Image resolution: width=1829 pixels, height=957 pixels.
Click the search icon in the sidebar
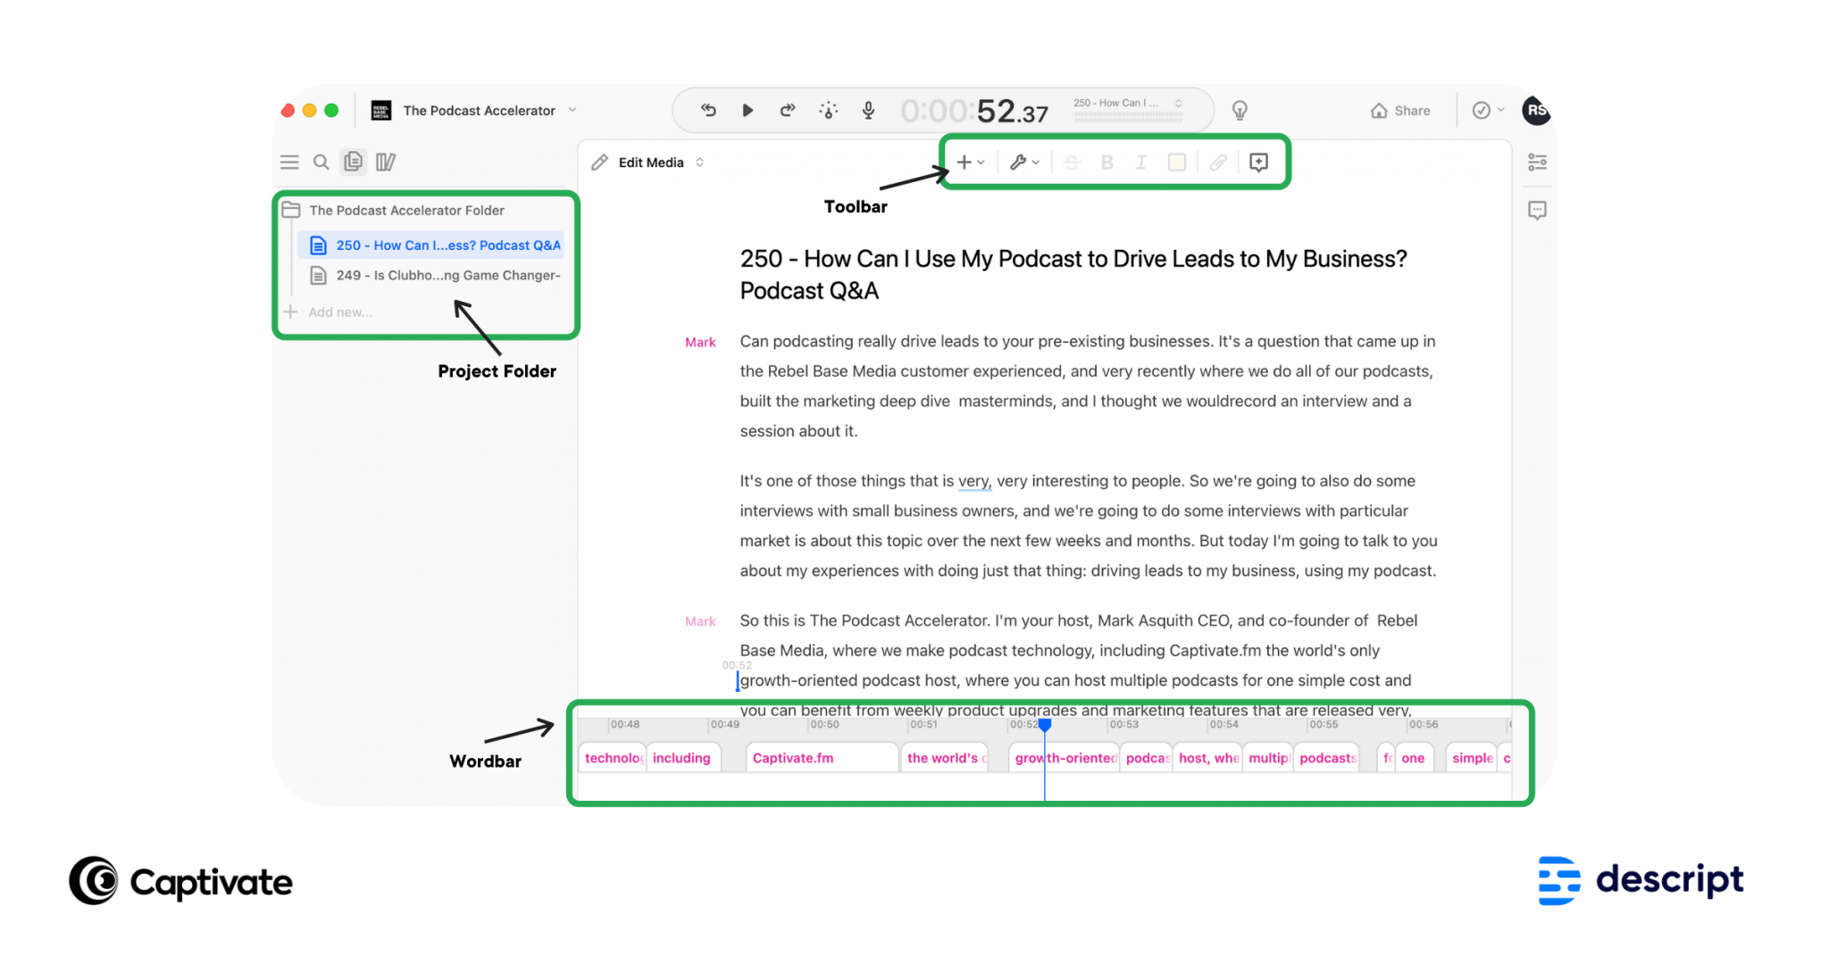pyautogui.click(x=321, y=162)
